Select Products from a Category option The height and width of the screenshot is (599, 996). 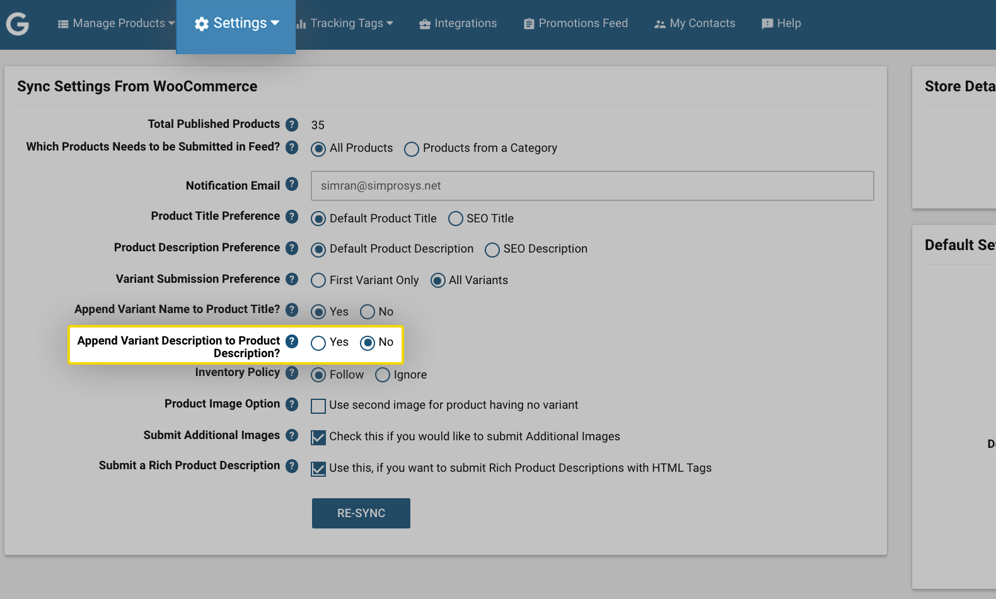coord(412,149)
